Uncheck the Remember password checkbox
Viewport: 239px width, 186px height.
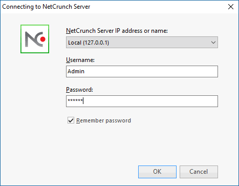[71, 120]
